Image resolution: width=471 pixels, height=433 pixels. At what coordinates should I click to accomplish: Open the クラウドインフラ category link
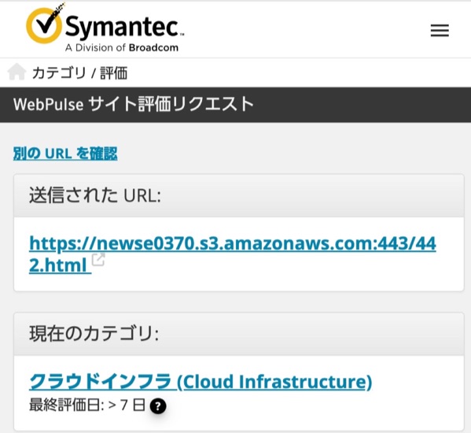(102, 382)
